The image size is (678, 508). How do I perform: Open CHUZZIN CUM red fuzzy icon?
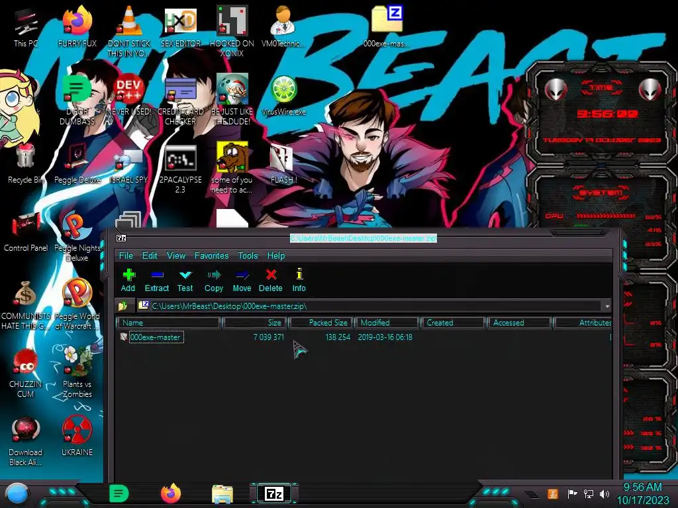(26, 373)
